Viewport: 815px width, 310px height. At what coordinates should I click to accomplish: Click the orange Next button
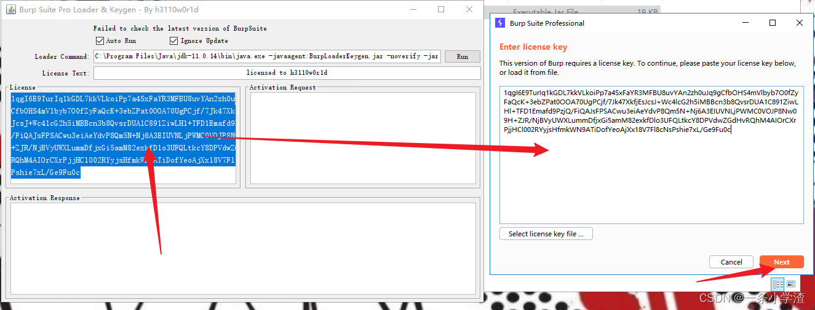click(x=782, y=262)
